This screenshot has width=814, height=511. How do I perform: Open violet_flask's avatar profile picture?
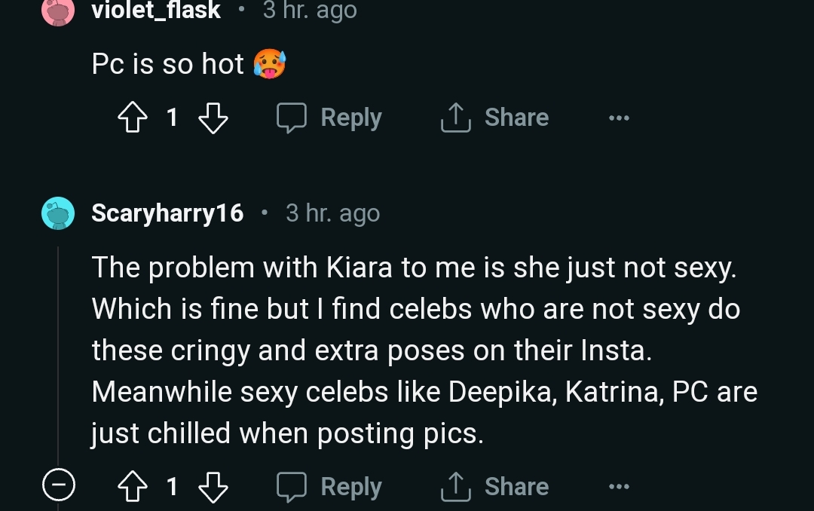[57, 11]
